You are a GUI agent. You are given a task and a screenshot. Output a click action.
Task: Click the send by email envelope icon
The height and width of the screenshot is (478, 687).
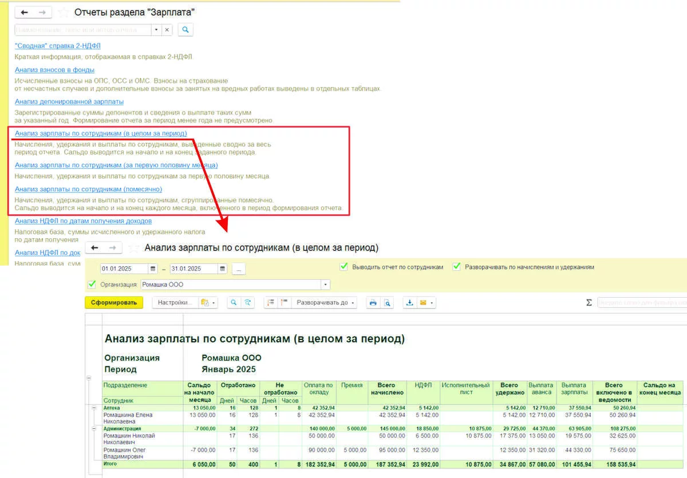[424, 303]
